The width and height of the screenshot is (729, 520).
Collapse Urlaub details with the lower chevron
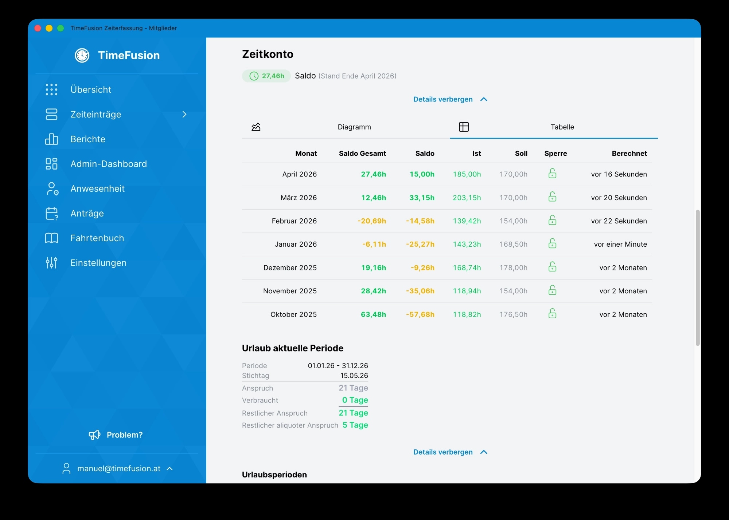coord(484,452)
